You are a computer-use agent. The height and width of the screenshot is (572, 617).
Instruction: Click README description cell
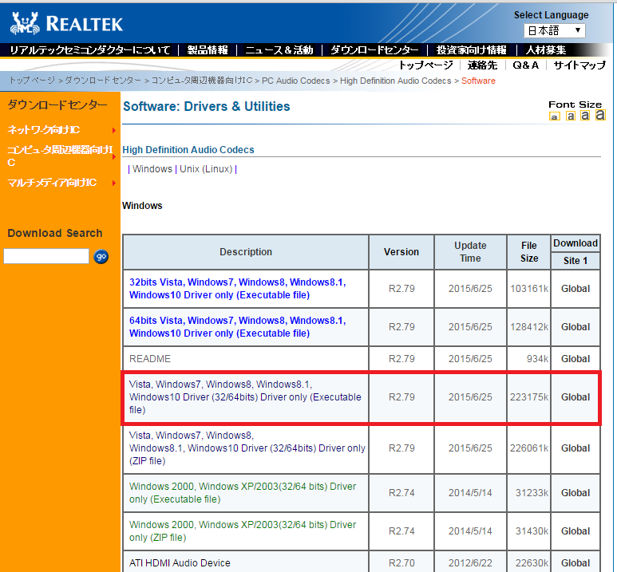(246, 358)
